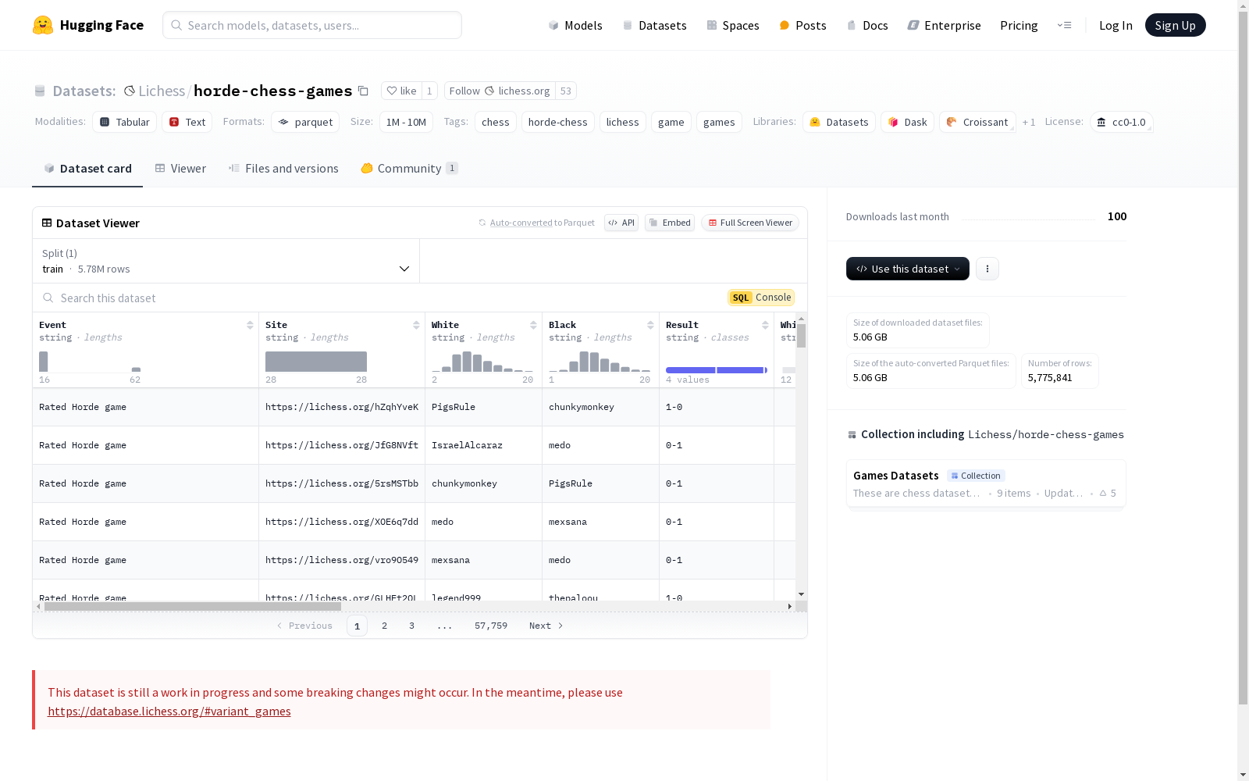Click the Result classes distribution bar
The width and height of the screenshot is (1249, 781).
(717, 370)
